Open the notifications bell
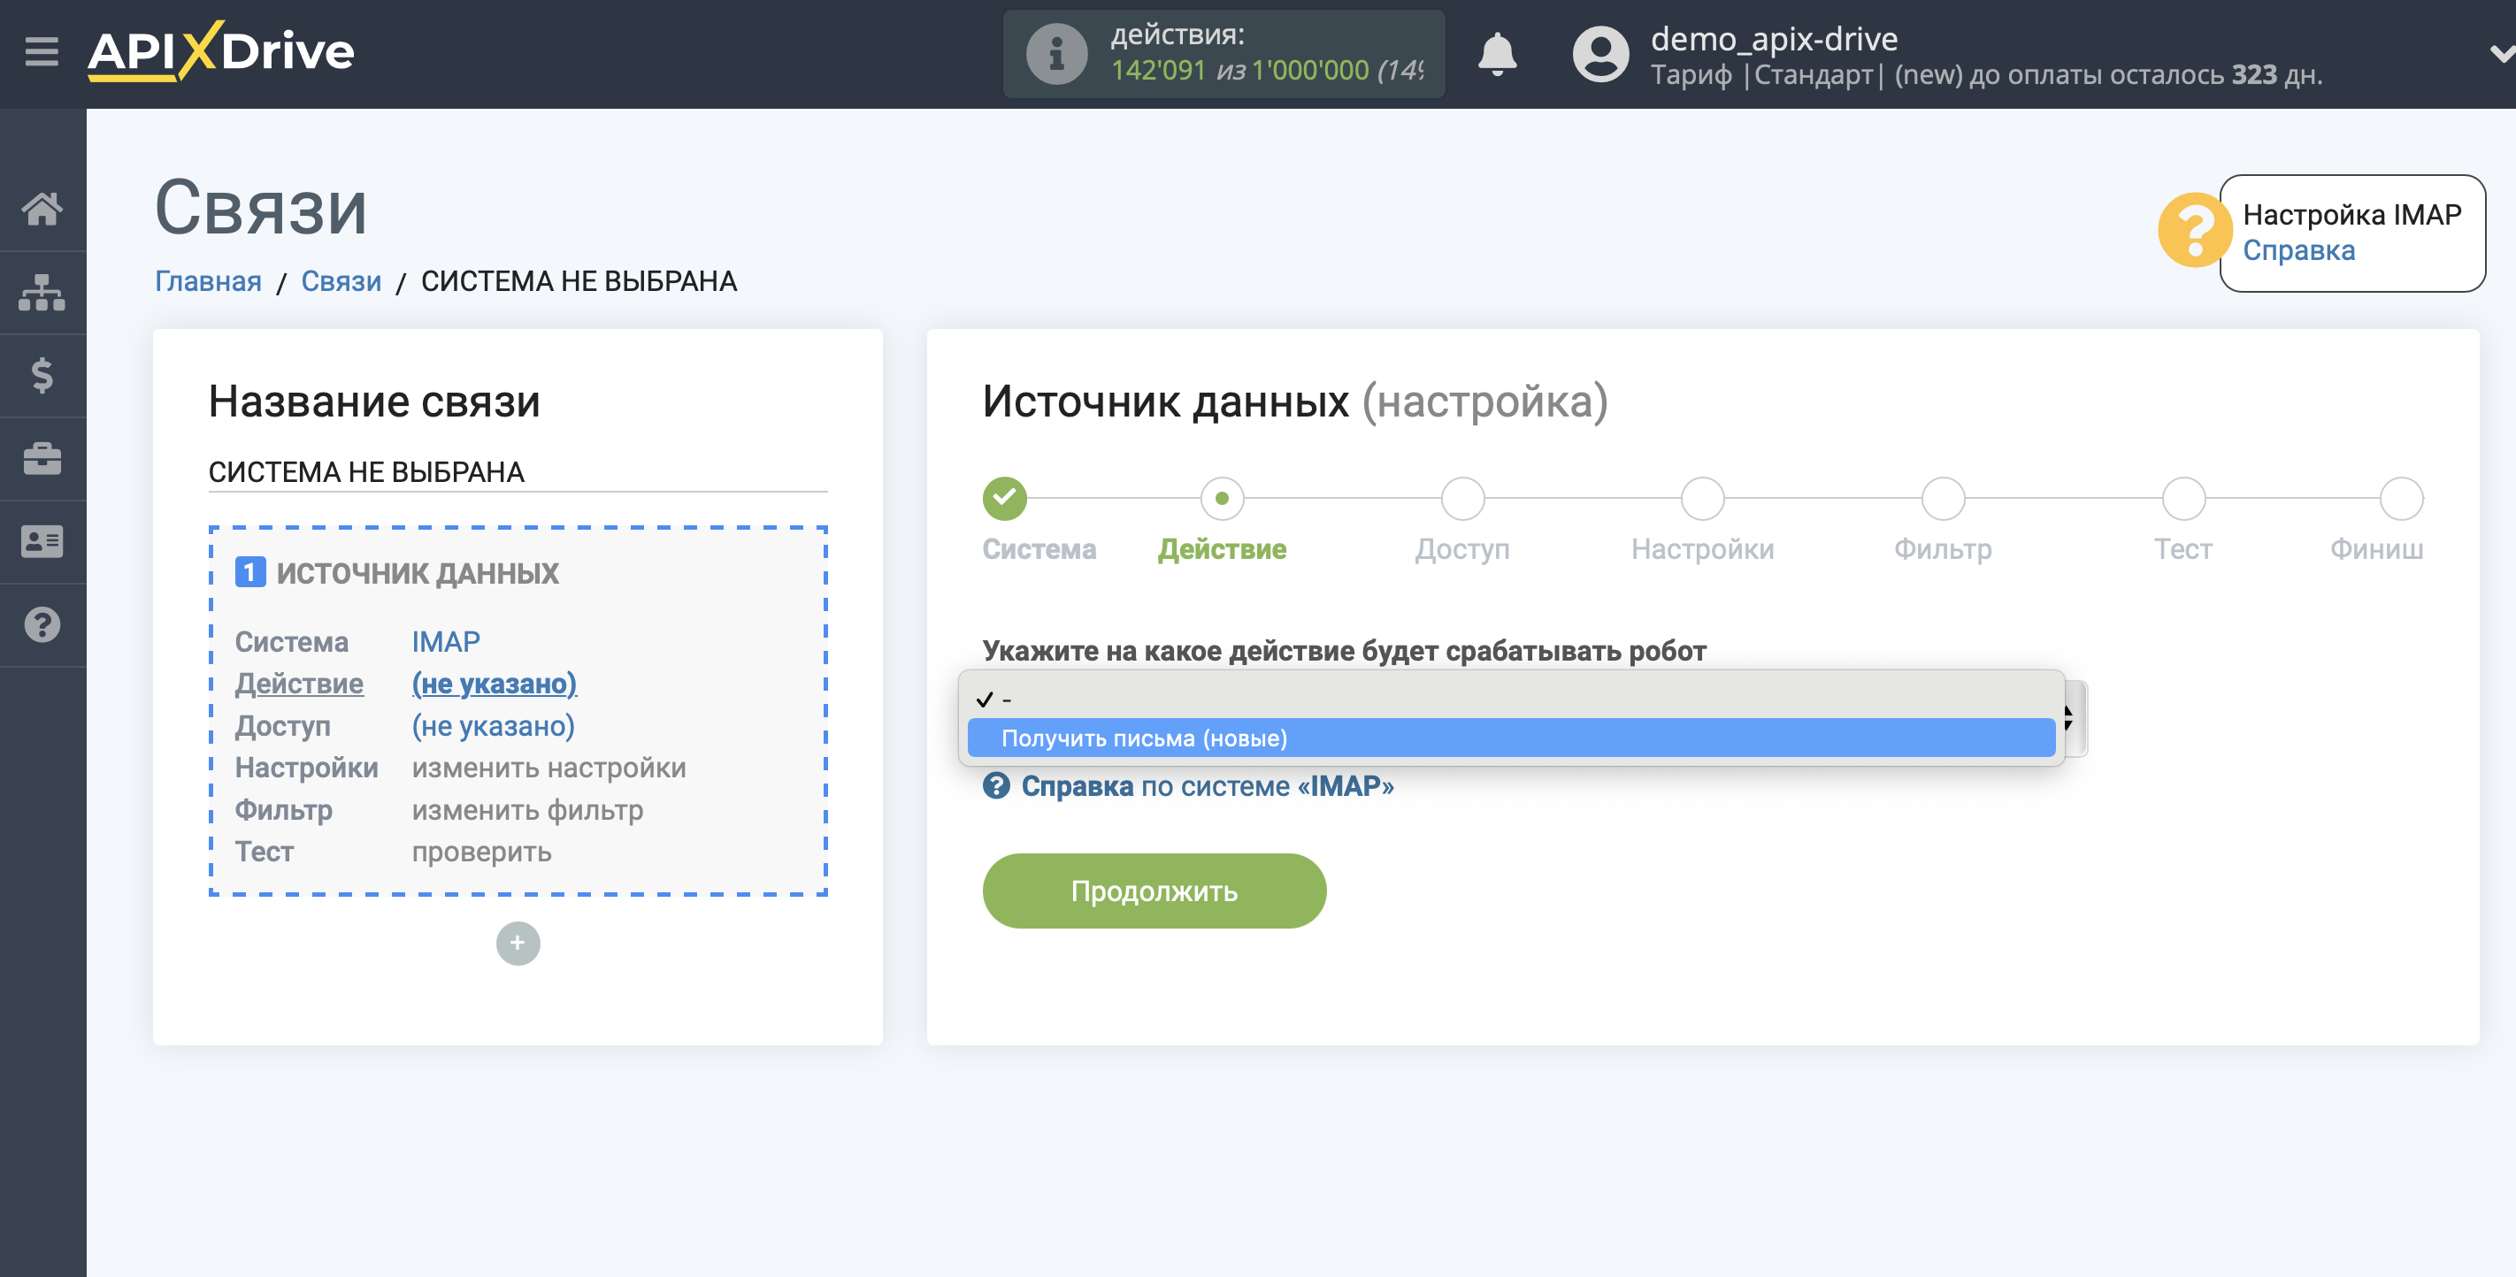The image size is (2516, 1277). click(x=1496, y=54)
